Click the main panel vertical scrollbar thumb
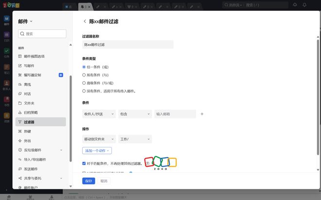 [x=318, y=97]
